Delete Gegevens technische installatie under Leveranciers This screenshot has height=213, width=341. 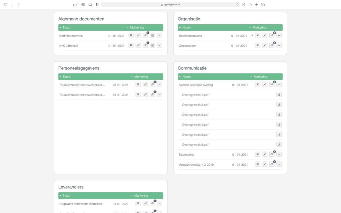point(138,203)
